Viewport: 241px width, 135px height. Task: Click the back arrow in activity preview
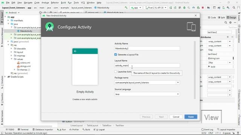pyautogui.click(x=75, y=51)
